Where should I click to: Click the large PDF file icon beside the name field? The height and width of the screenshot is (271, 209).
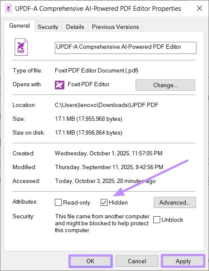click(21, 47)
